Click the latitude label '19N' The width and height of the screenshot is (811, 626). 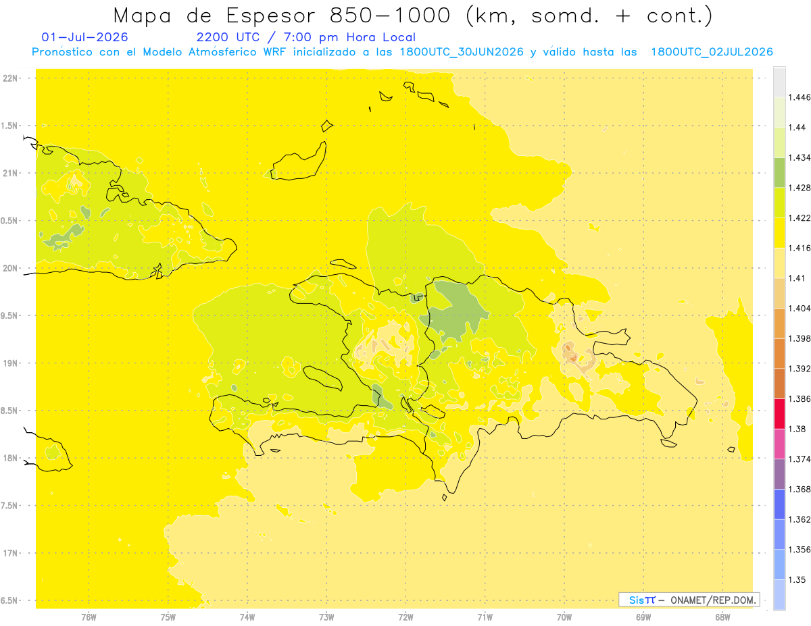(x=11, y=363)
